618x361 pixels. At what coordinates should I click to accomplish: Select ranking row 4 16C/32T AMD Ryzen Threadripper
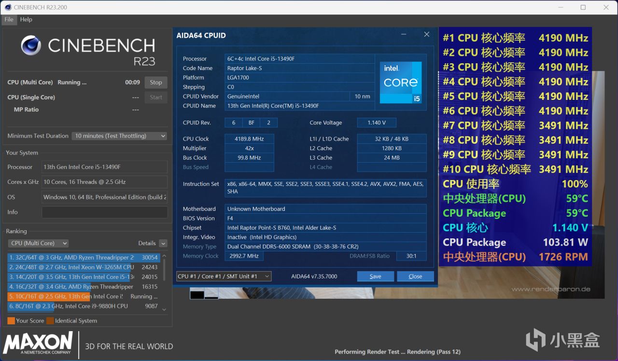point(84,287)
